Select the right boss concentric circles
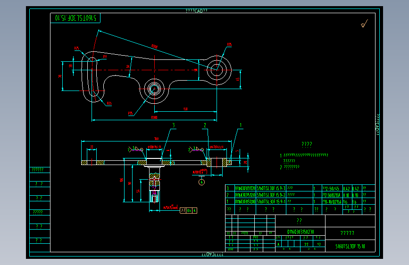The height and width of the screenshot is (265, 409). tap(217, 70)
